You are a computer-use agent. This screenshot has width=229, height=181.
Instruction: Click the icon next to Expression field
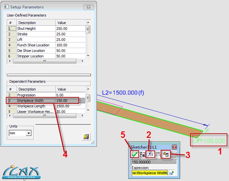[172, 173]
